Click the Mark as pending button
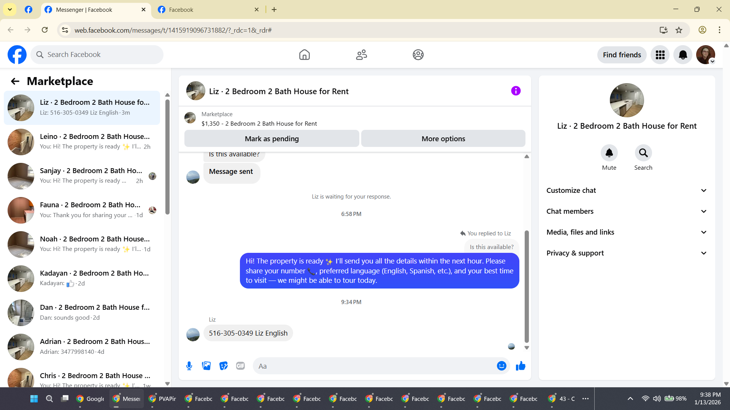This screenshot has width=730, height=410. pos(271,139)
